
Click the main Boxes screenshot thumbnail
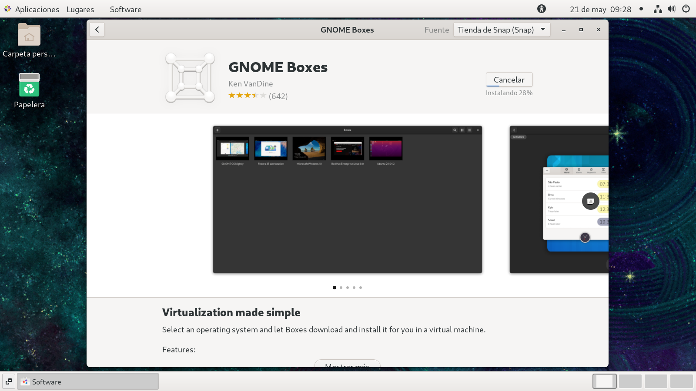tap(347, 199)
